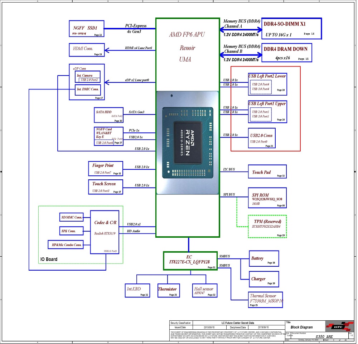Click the Realtek RTS5119 text
The image size is (358, 344).
tap(105, 233)
